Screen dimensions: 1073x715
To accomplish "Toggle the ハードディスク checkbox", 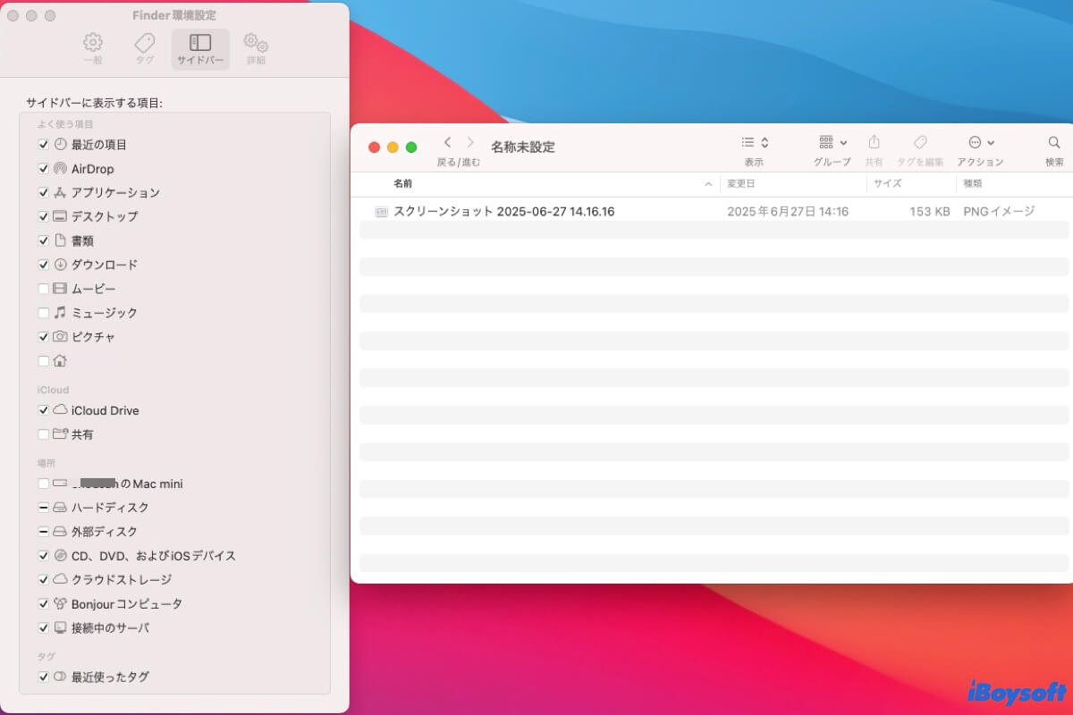I will point(44,508).
